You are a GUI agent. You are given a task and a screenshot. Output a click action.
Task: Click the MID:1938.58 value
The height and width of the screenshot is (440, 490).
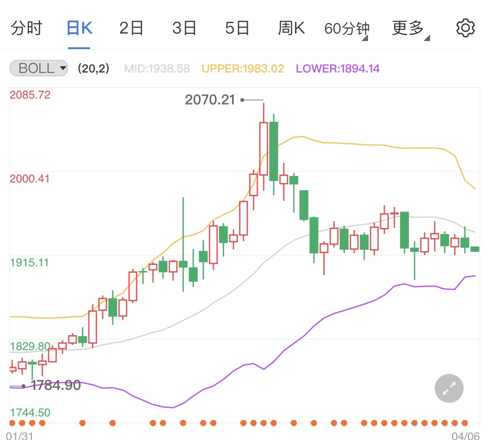pyautogui.click(x=157, y=68)
